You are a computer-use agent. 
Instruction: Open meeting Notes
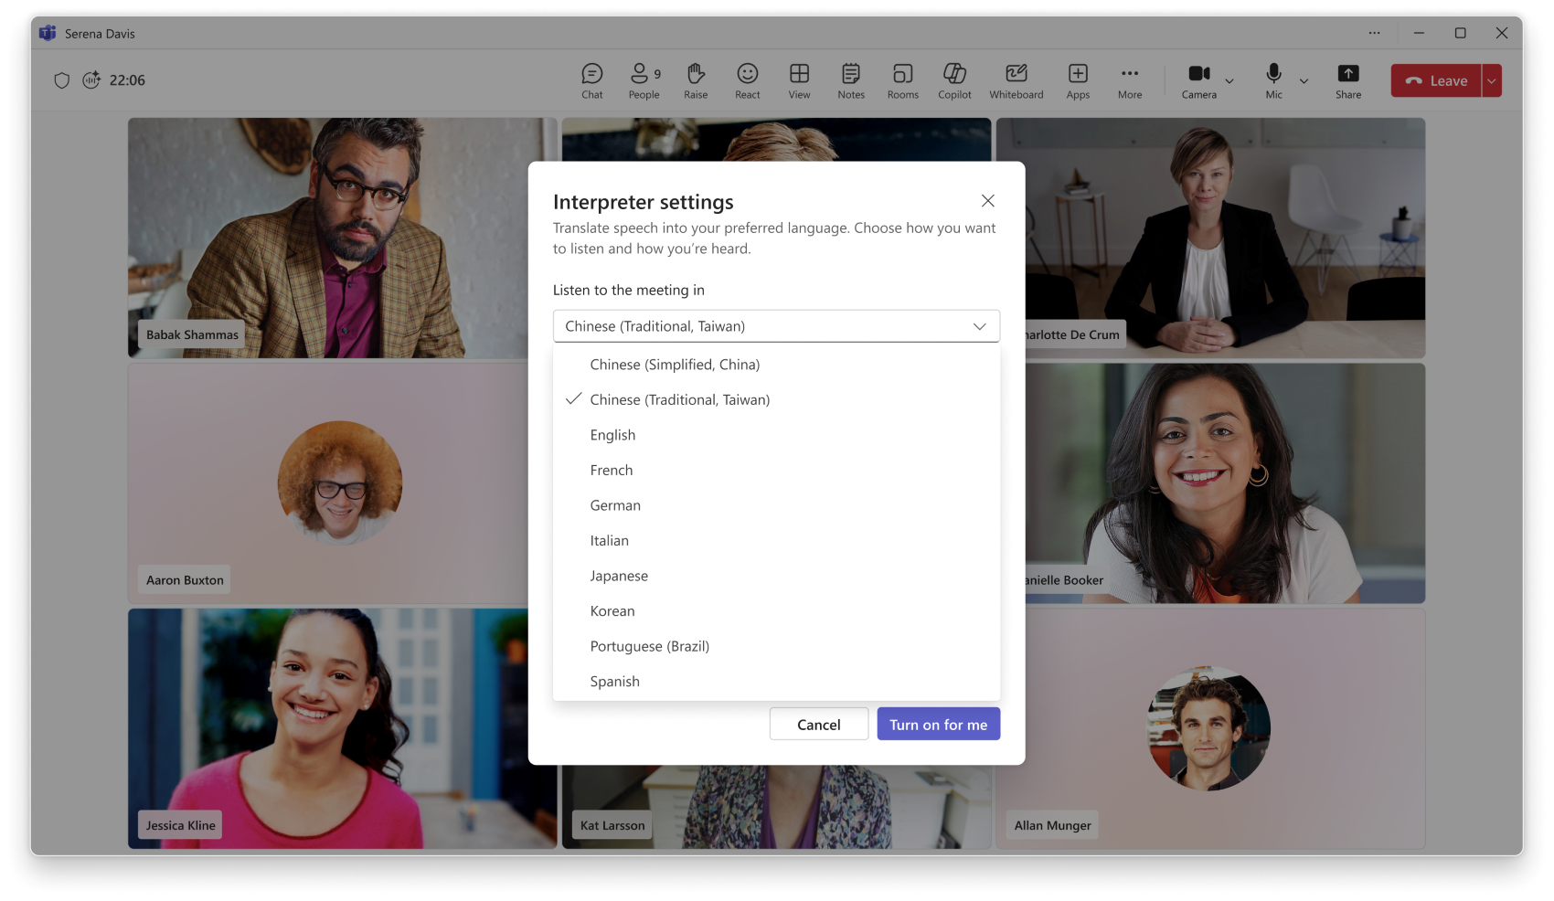pos(850,80)
